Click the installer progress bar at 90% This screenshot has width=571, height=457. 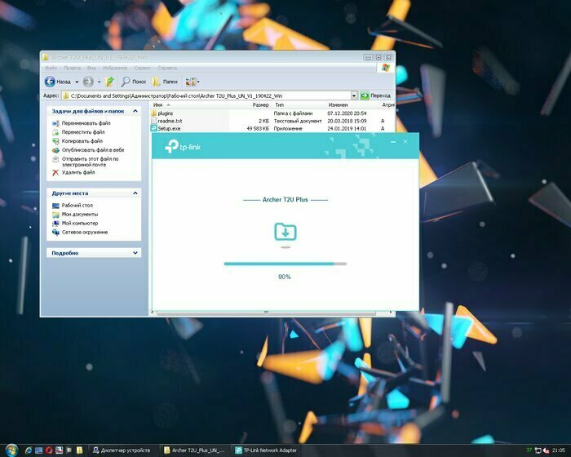(285, 264)
